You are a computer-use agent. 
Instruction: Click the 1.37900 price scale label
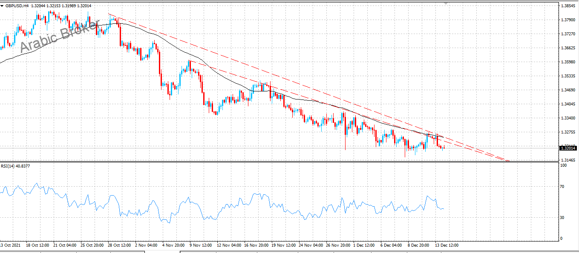pos(569,20)
